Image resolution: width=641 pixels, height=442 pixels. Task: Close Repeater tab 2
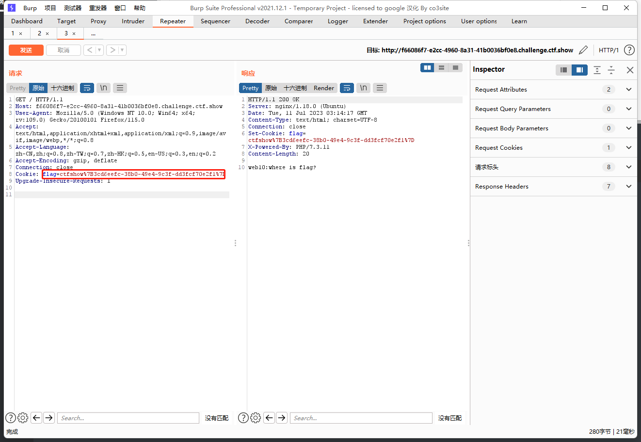point(47,33)
